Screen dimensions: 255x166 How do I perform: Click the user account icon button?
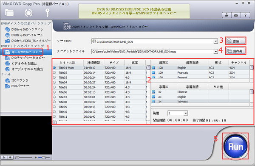[x=227, y=15]
